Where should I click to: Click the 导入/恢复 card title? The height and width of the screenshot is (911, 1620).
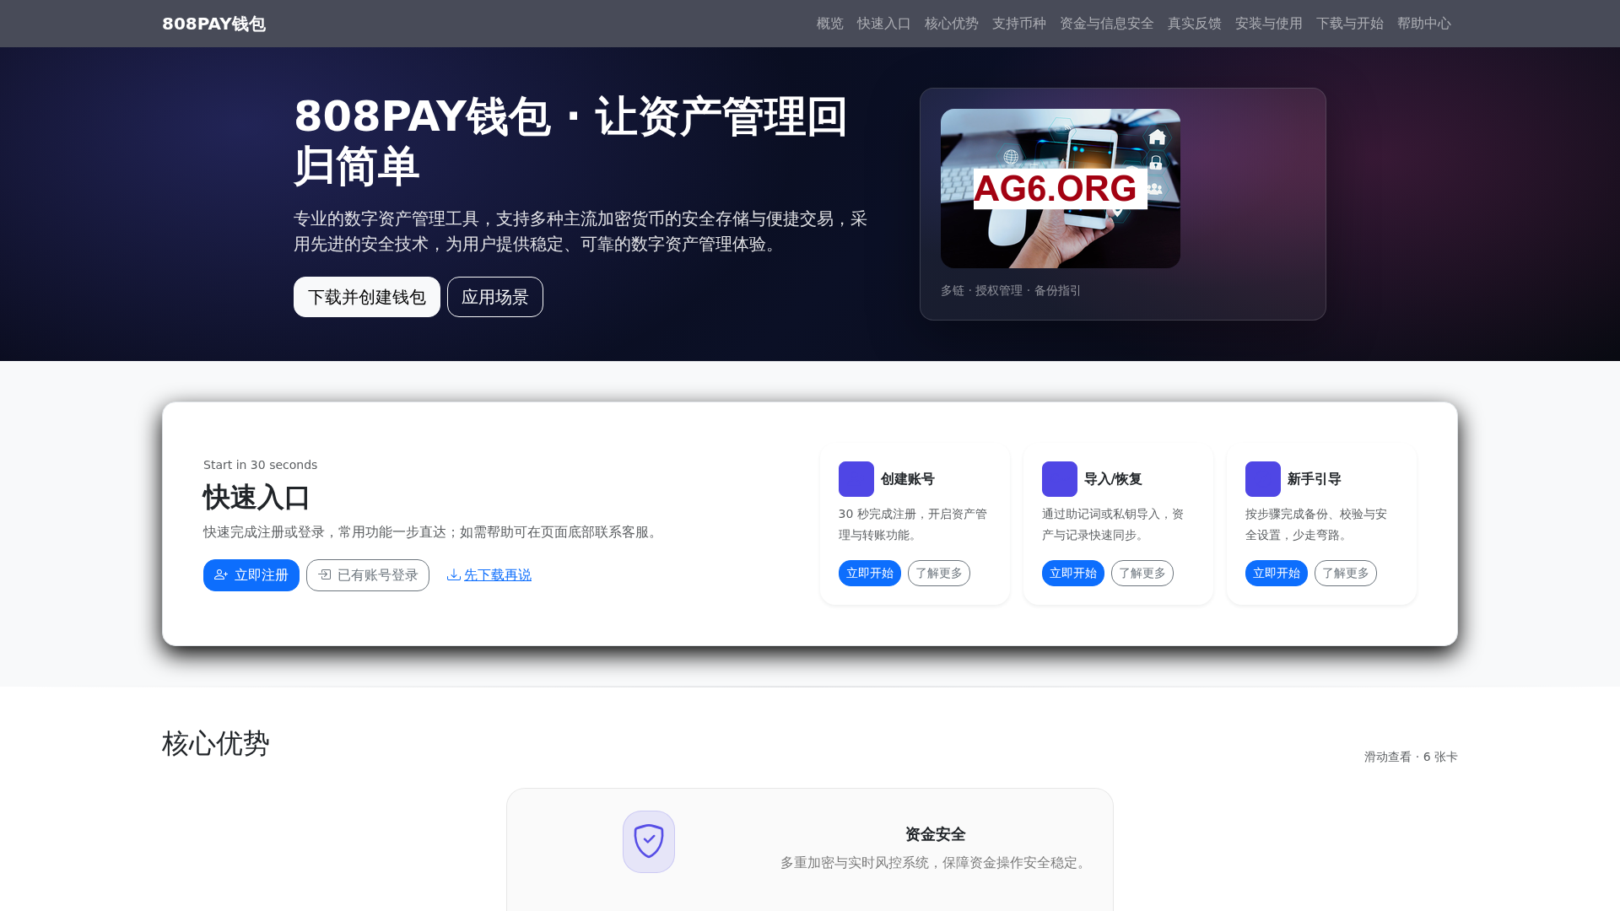point(1113,479)
